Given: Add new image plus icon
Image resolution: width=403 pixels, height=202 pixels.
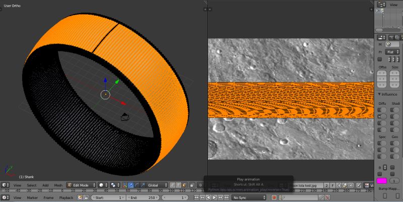Looking at the screenshot, I should click(x=339, y=185).
